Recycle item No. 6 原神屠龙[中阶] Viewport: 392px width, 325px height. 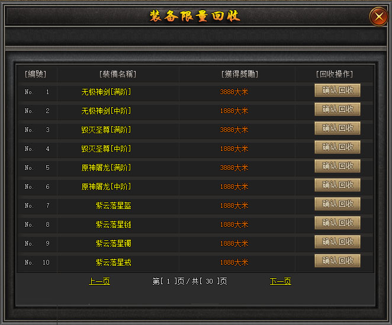(338, 185)
